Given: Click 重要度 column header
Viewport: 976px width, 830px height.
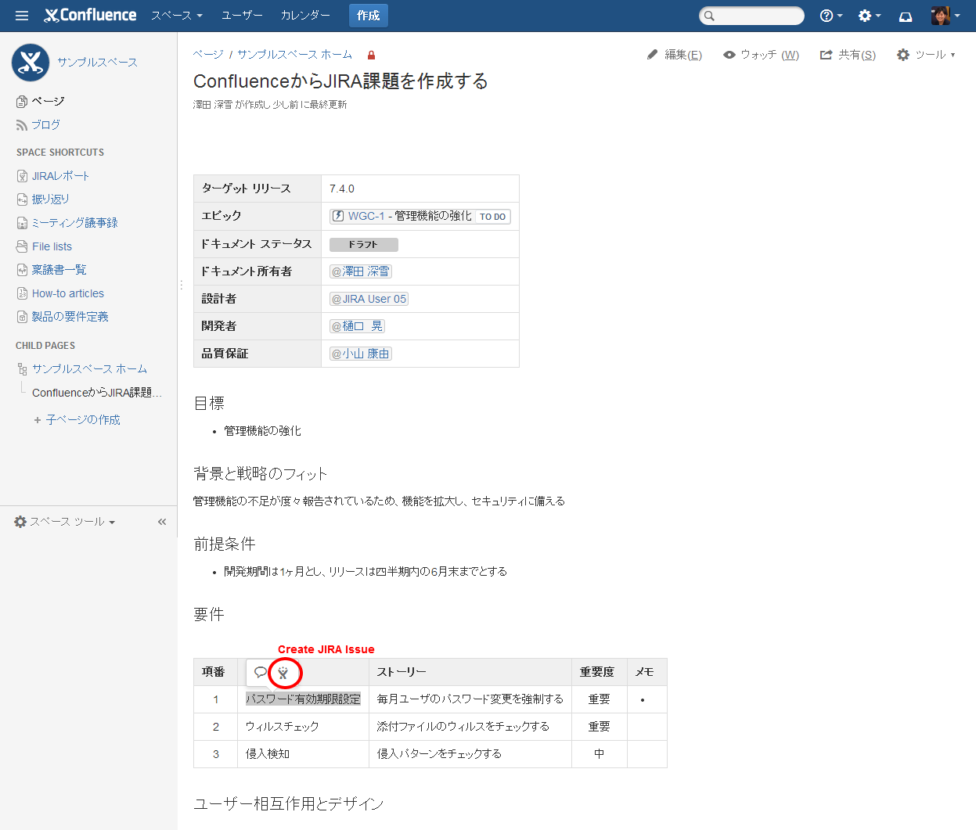Looking at the screenshot, I should tap(600, 672).
